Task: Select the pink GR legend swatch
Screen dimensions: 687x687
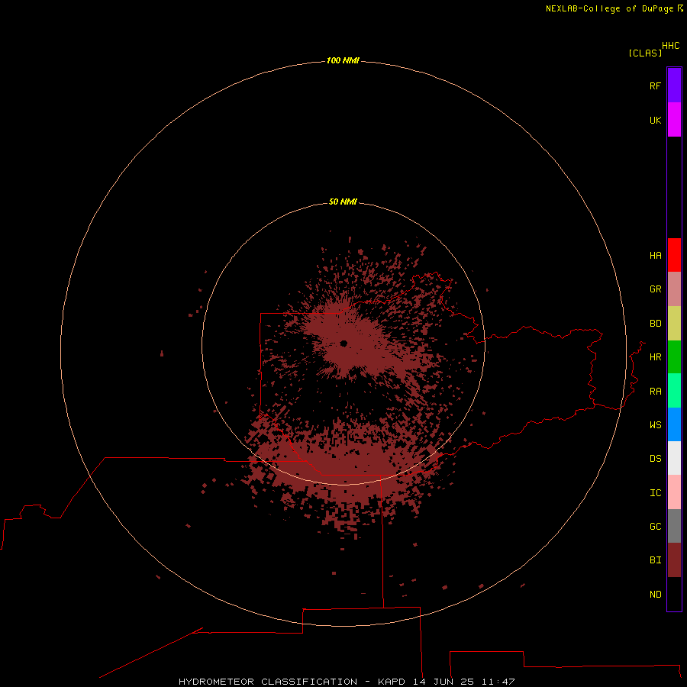Action: click(674, 289)
